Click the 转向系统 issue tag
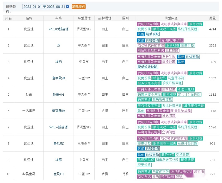The height and width of the screenshot is (183, 222). point(168,177)
